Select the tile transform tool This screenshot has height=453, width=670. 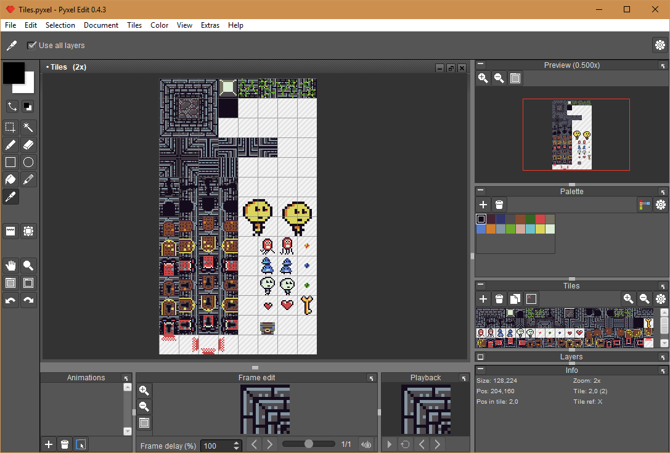tap(28, 231)
